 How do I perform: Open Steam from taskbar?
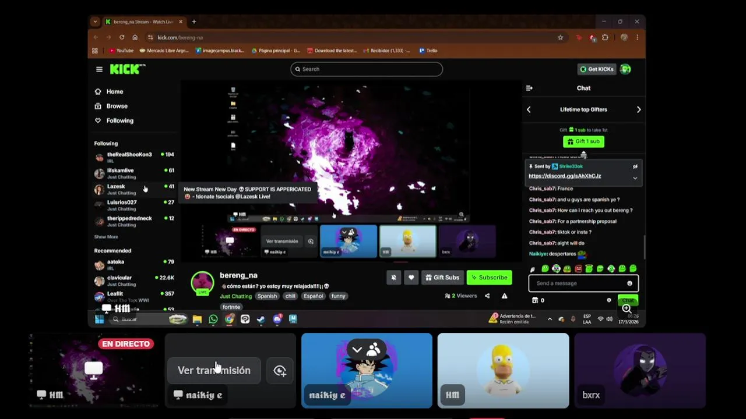(x=261, y=319)
